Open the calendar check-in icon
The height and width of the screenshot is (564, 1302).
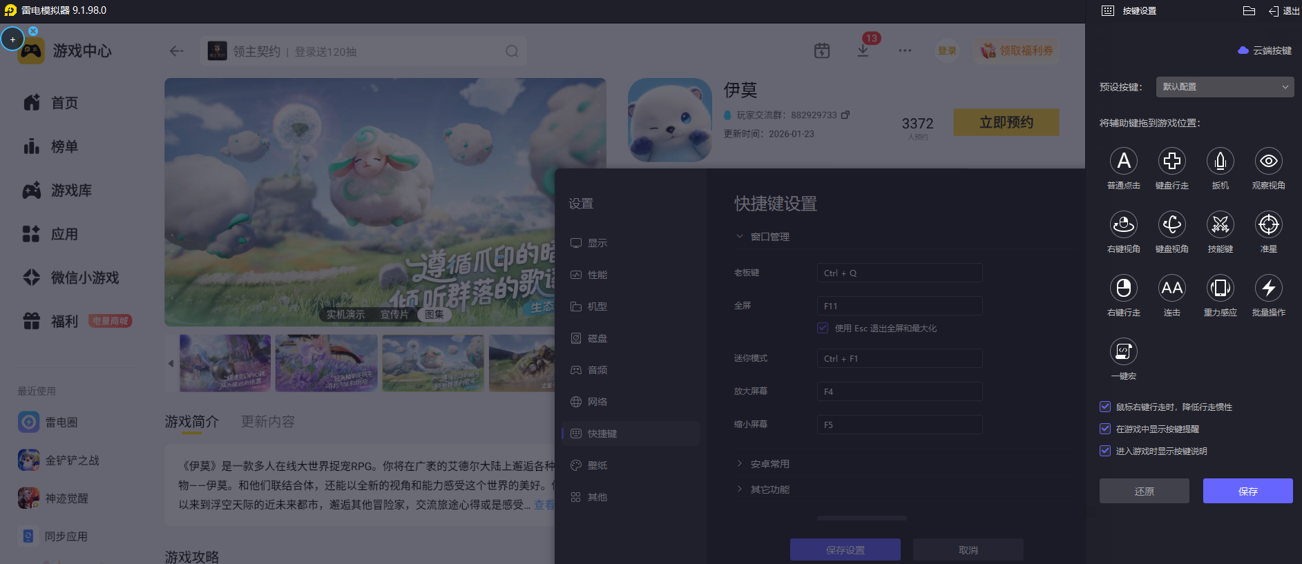click(x=822, y=50)
